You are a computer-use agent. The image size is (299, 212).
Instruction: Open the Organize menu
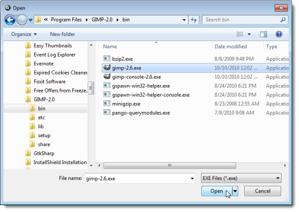pos(24,34)
